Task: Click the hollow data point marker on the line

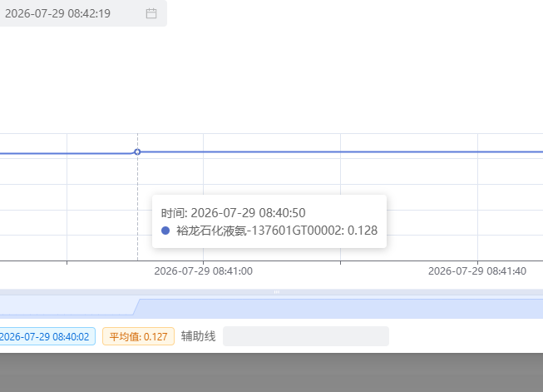Action: pyautogui.click(x=137, y=151)
